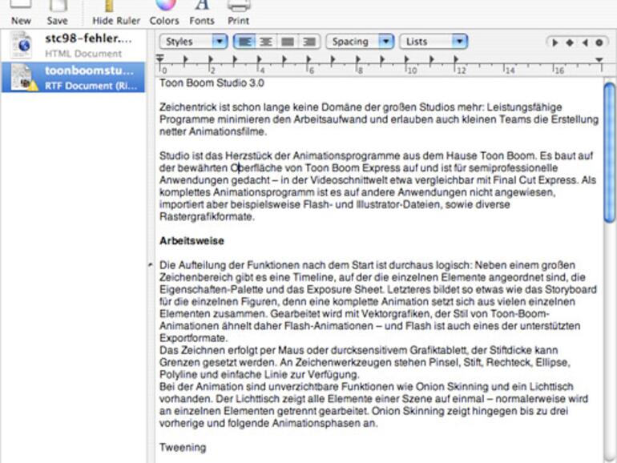Click the word 'Zeichentrick' in first paragraph
The width and height of the screenshot is (617, 463).
(x=188, y=107)
